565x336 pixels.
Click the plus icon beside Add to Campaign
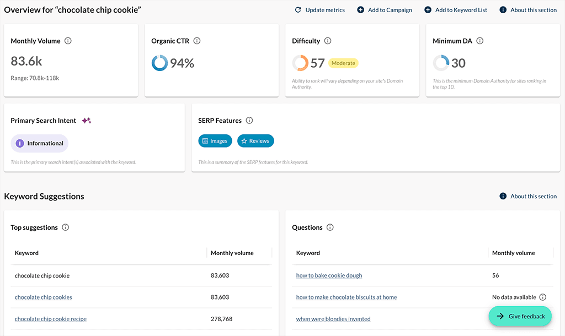tap(360, 10)
